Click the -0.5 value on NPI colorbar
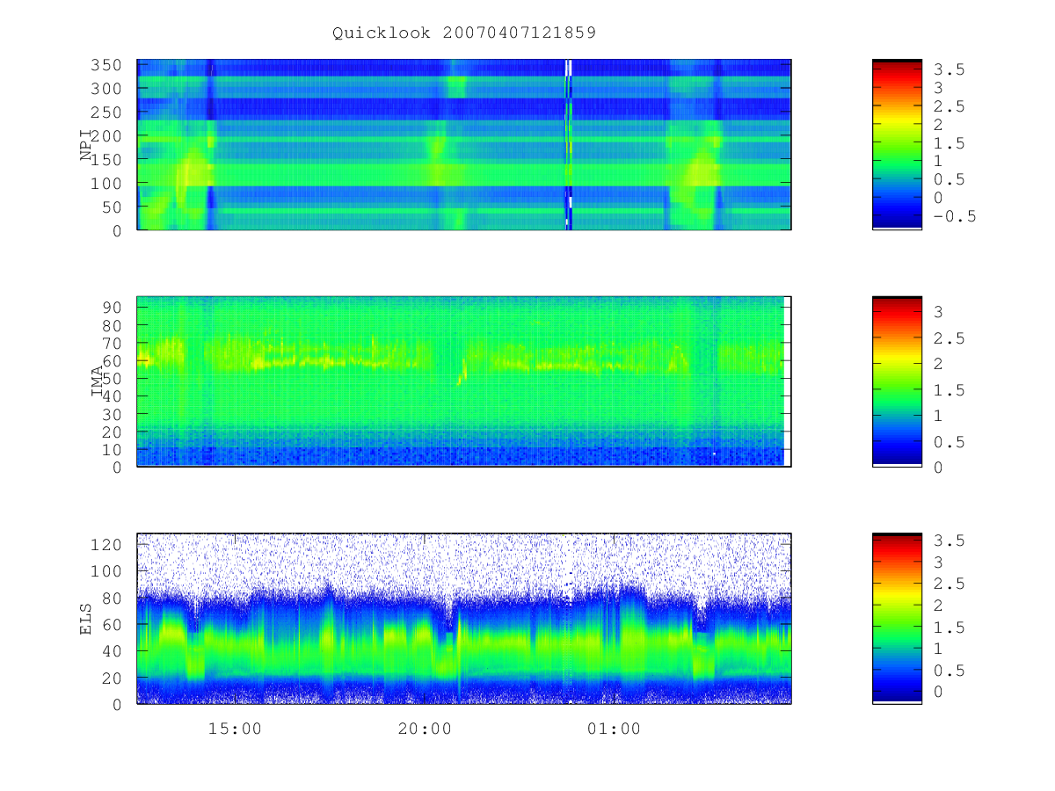The height and width of the screenshot is (791, 1055). 955,216
